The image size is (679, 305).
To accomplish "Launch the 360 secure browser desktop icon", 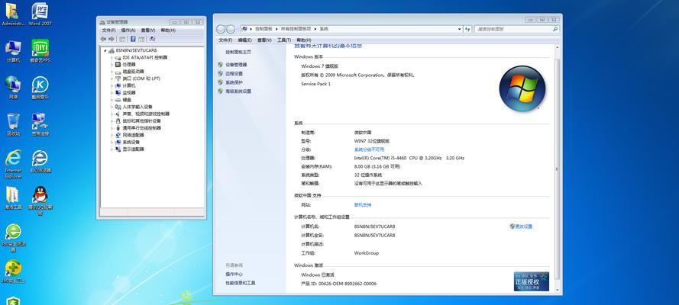I will point(14,238).
